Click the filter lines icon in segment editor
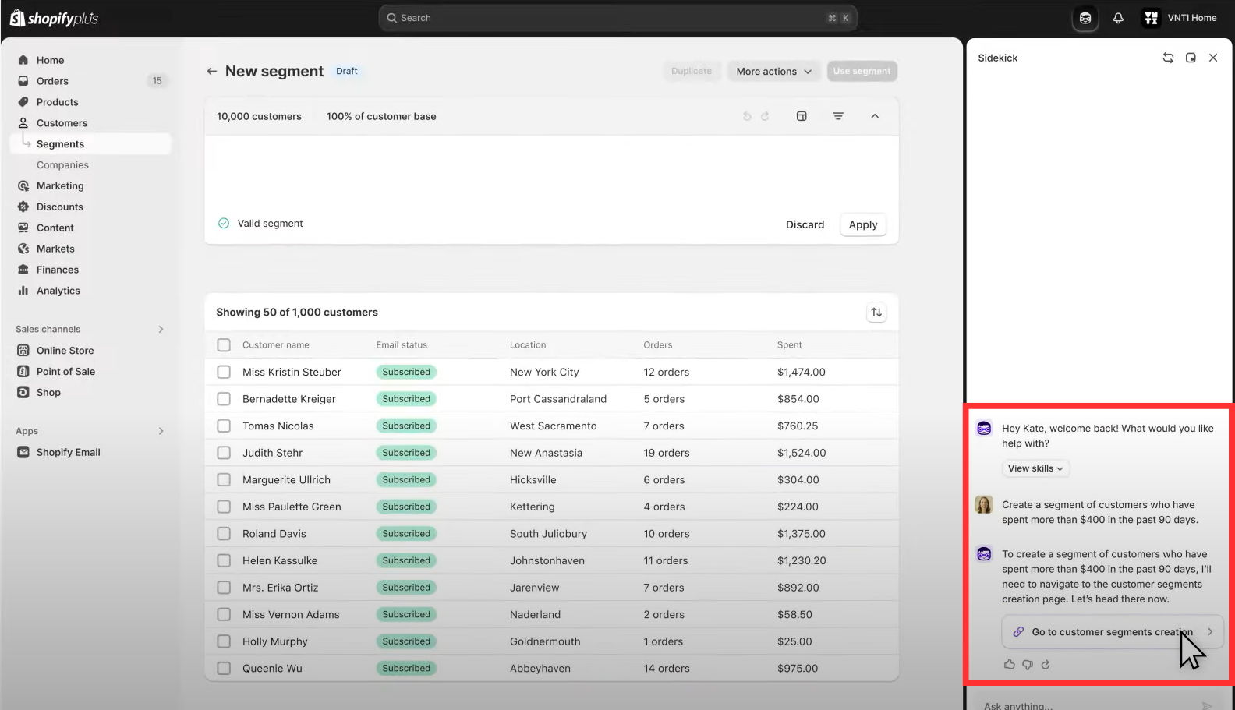Viewport: 1235px width, 710px height. pyautogui.click(x=838, y=116)
